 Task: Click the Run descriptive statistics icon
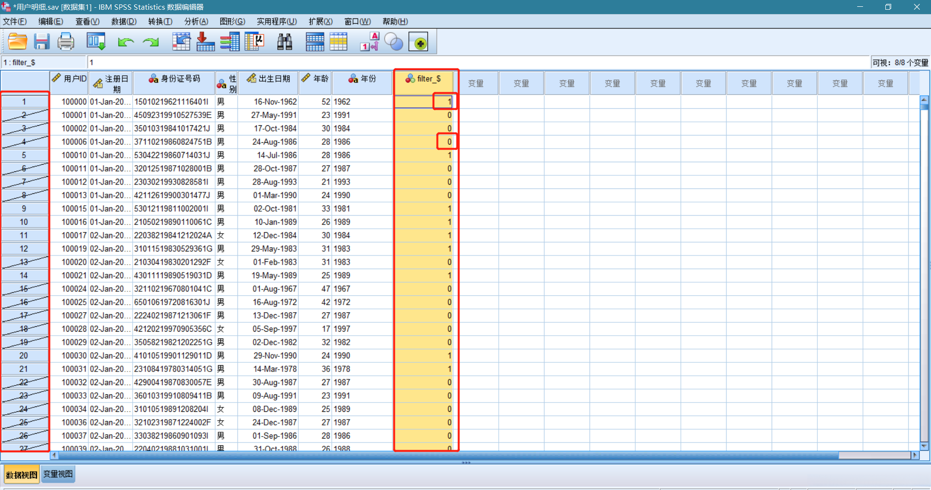point(254,42)
